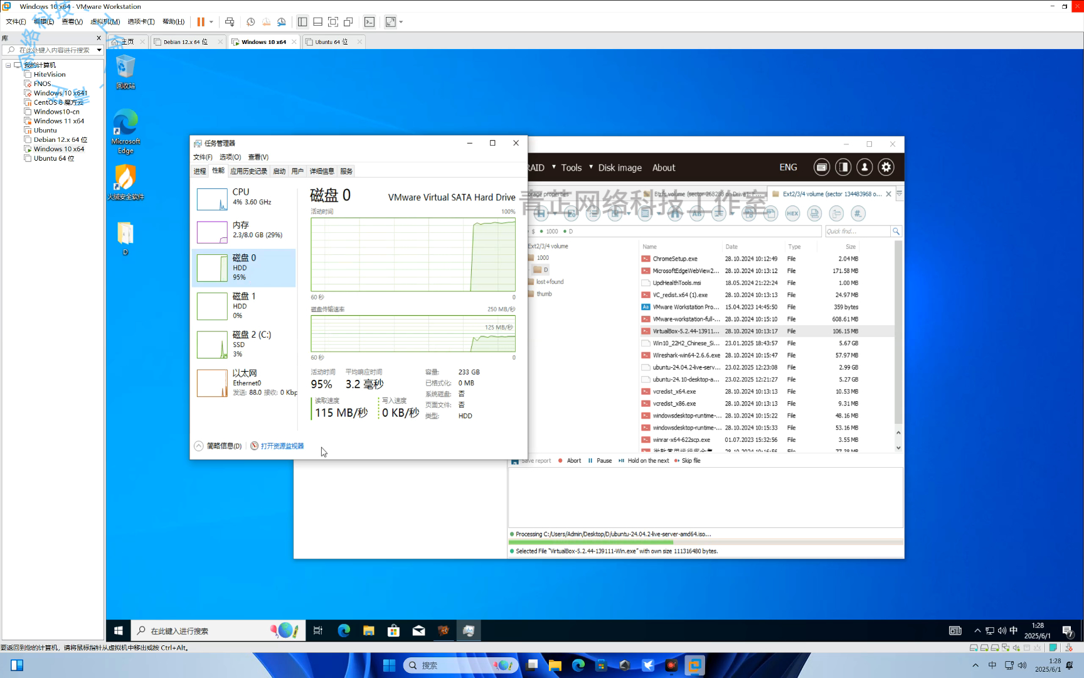This screenshot has height=678, width=1084.
Task: Click the host Windows 11 Start button
Action: pos(389,665)
